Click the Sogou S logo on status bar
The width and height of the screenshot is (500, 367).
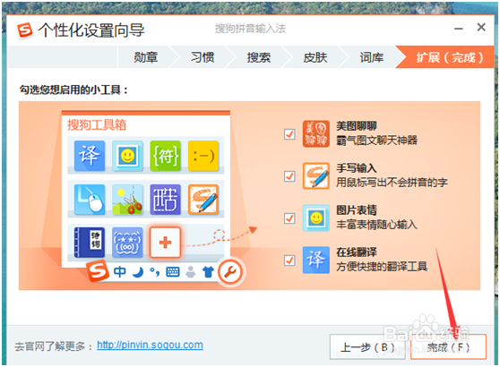98,271
